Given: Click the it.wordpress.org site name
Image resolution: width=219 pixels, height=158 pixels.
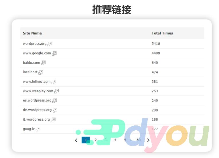Looking at the screenshot, I should point(36,119).
